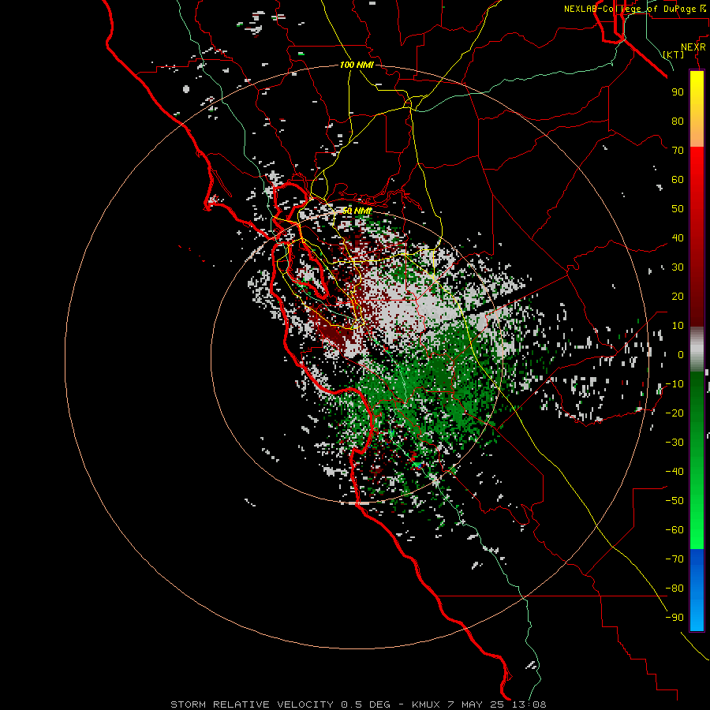Image resolution: width=710 pixels, height=710 pixels.
Task: Click the legend value -10
Action: coord(674,384)
